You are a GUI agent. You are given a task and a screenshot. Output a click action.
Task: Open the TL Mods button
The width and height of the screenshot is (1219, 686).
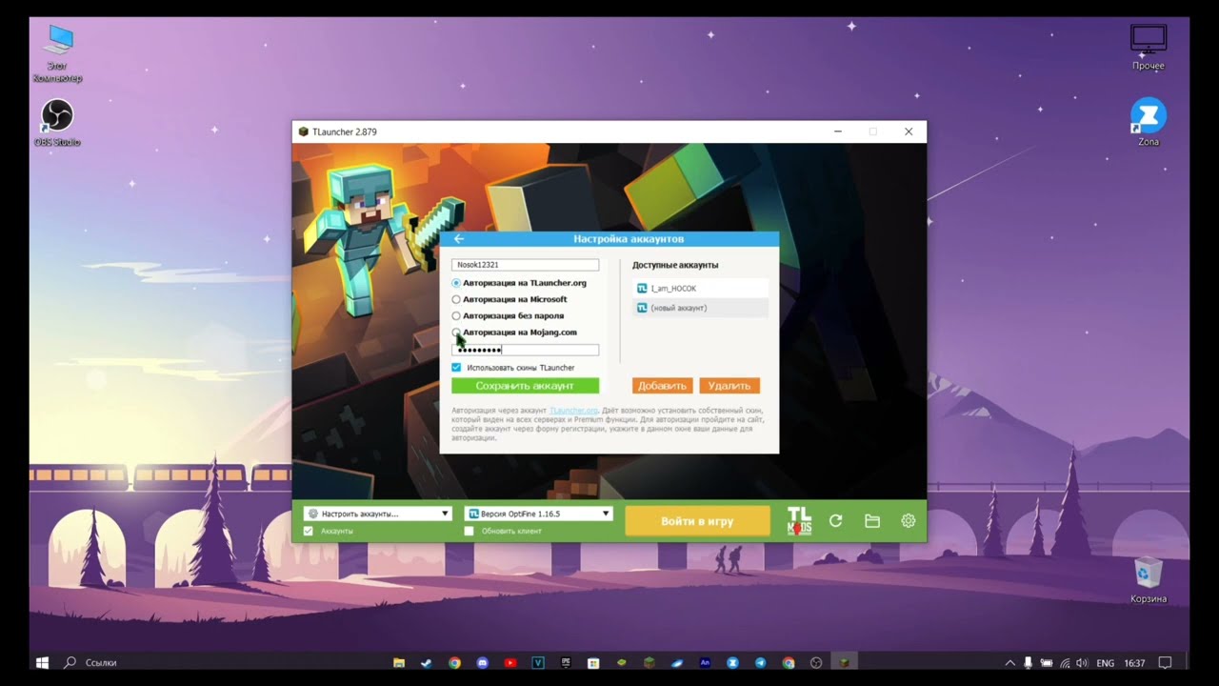point(799,520)
